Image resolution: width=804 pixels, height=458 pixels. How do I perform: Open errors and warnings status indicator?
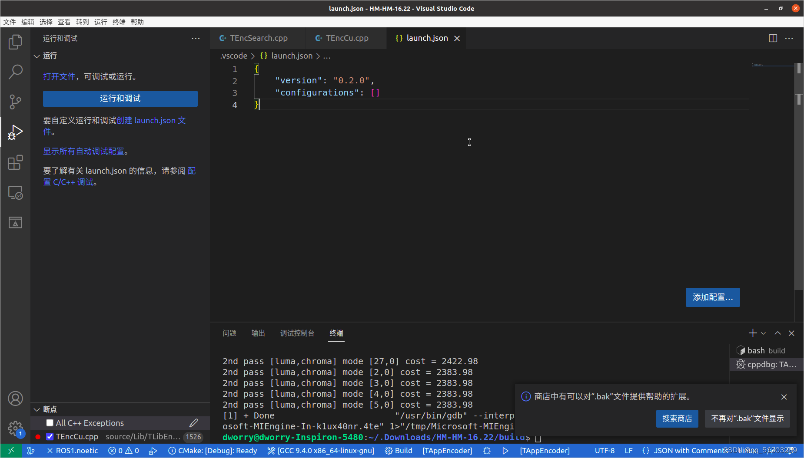coord(124,451)
